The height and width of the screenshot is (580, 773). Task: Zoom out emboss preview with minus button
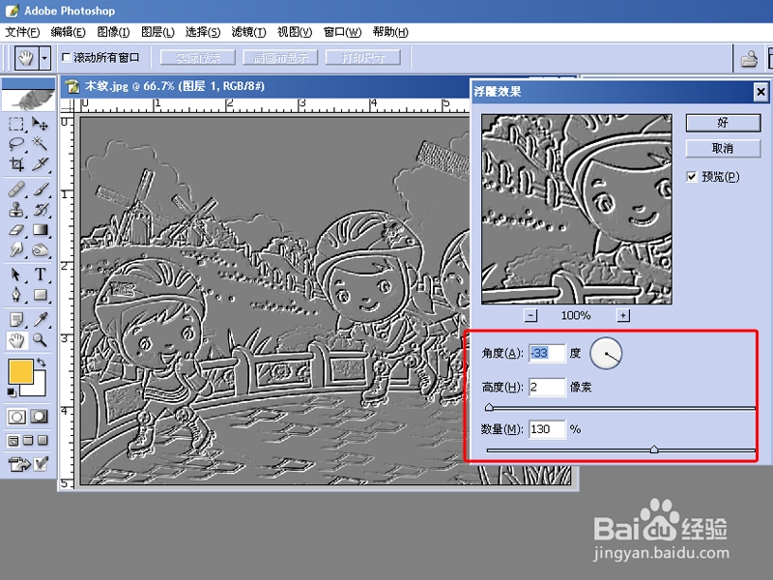(x=530, y=315)
